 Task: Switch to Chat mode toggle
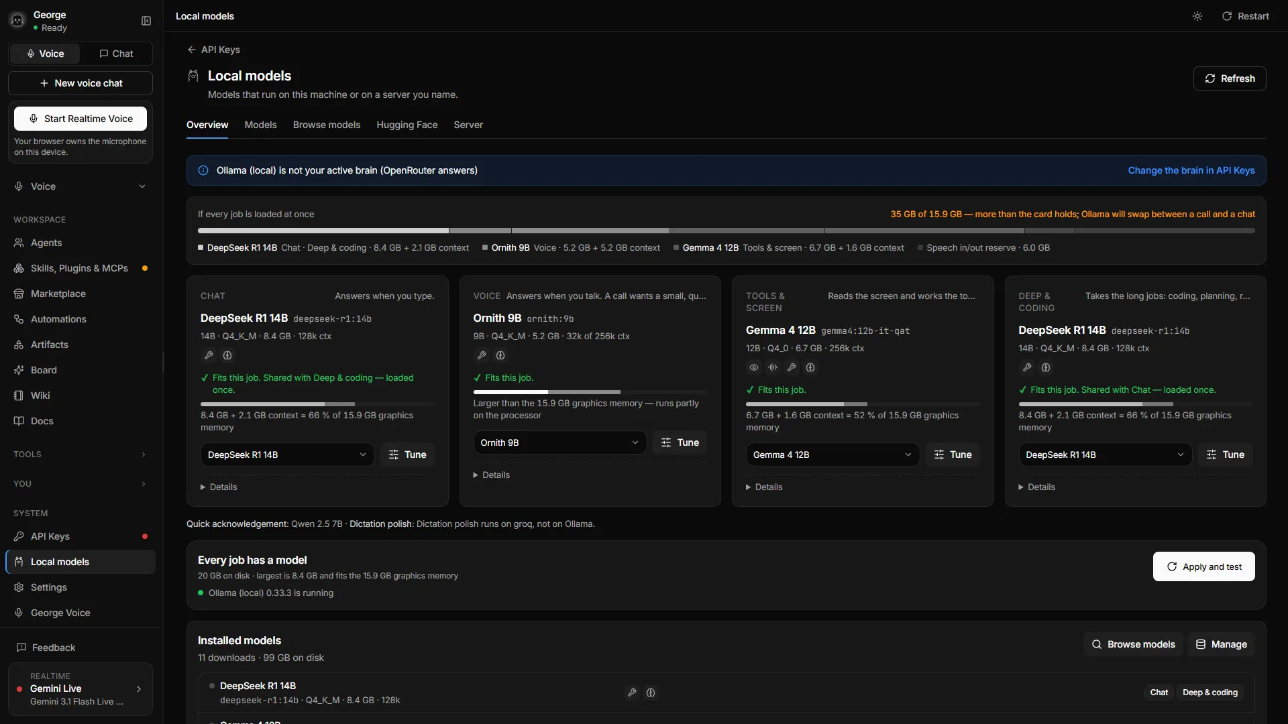pos(116,54)
